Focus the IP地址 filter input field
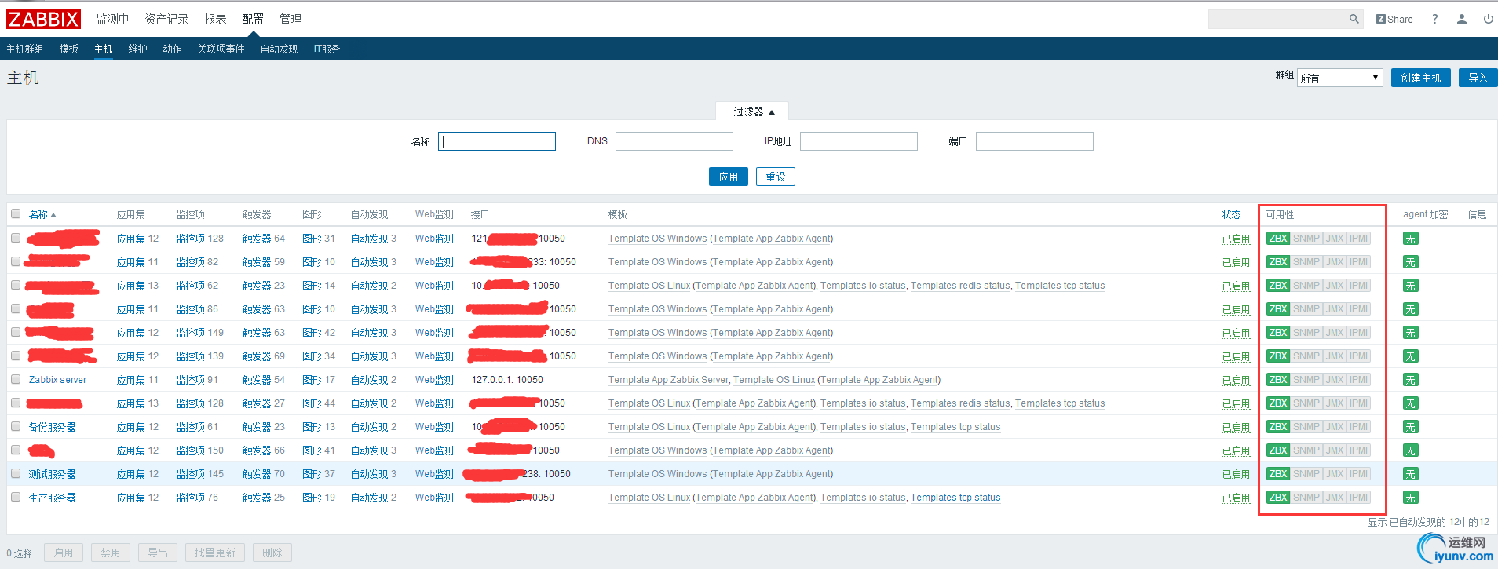This screenshot has height=569, width=1498. [x=859, y=141]
